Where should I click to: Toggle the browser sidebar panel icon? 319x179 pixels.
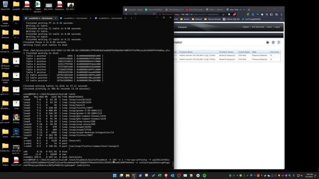coord(271,14)
